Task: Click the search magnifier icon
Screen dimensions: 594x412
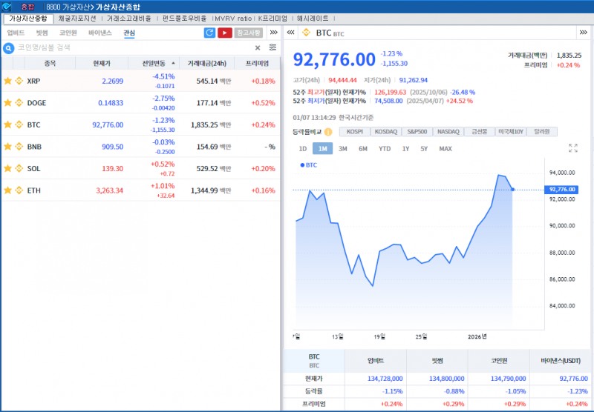Action: coord(8,48)
